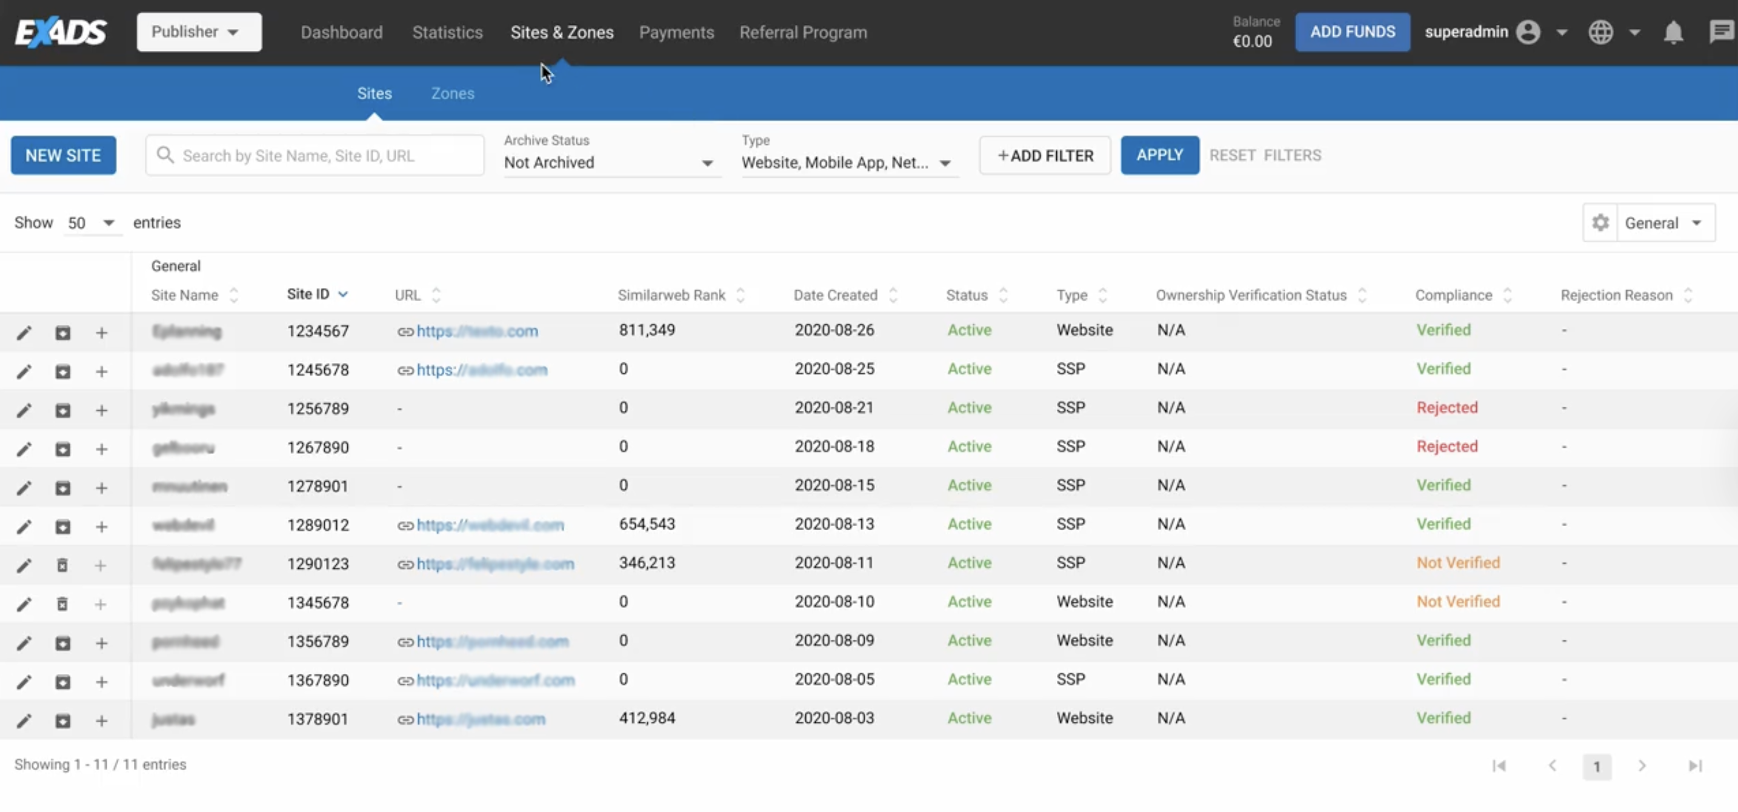Open the Publisher role dropdown

click(x=199, y=32)
